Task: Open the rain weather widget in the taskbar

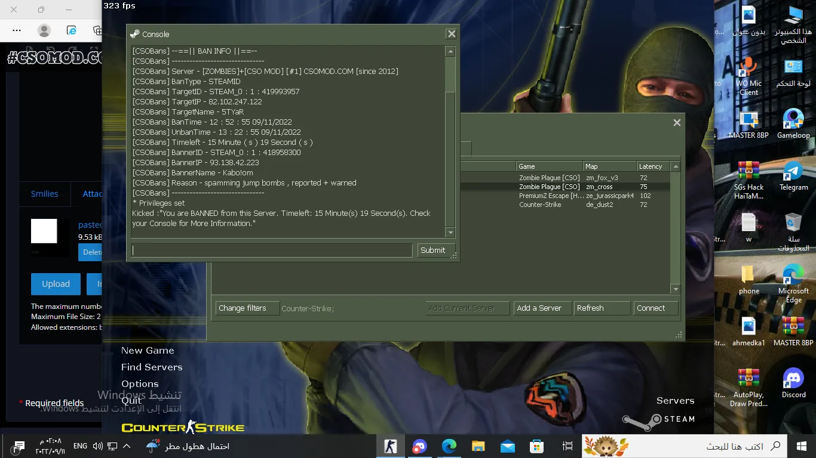Action: pos(188,446)
